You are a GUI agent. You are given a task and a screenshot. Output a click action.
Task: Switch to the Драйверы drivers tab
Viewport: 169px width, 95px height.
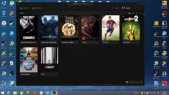37,8
